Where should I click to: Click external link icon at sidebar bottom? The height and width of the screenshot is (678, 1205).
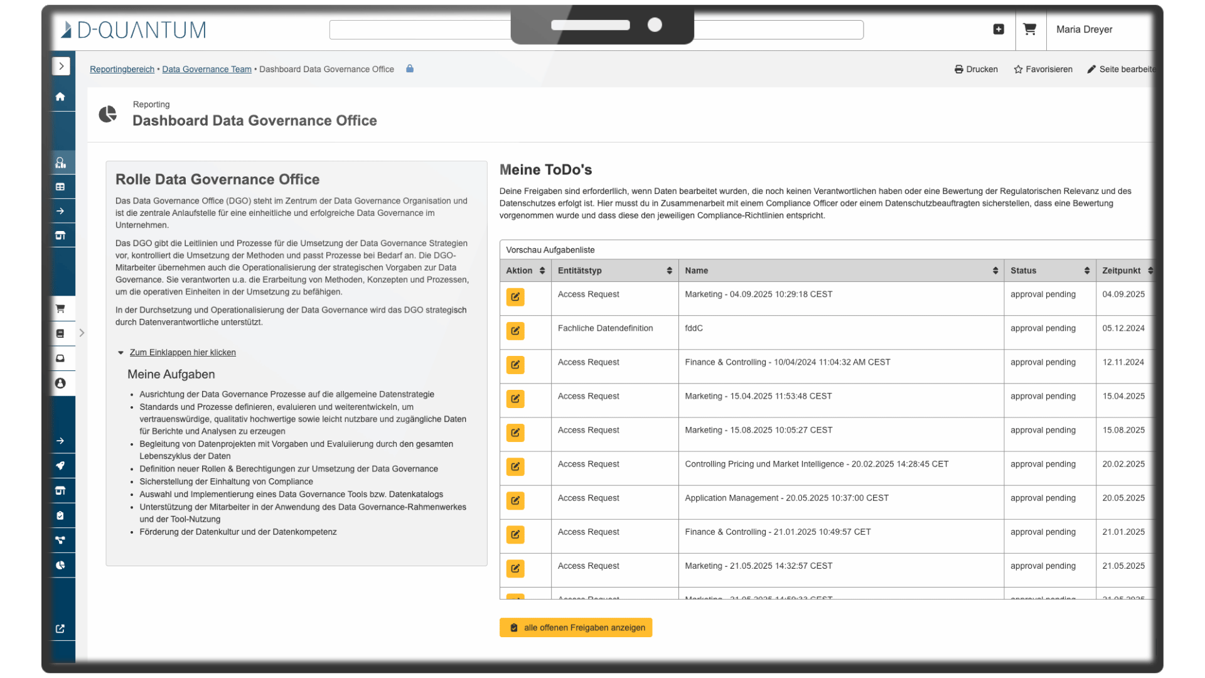(60, 628)
